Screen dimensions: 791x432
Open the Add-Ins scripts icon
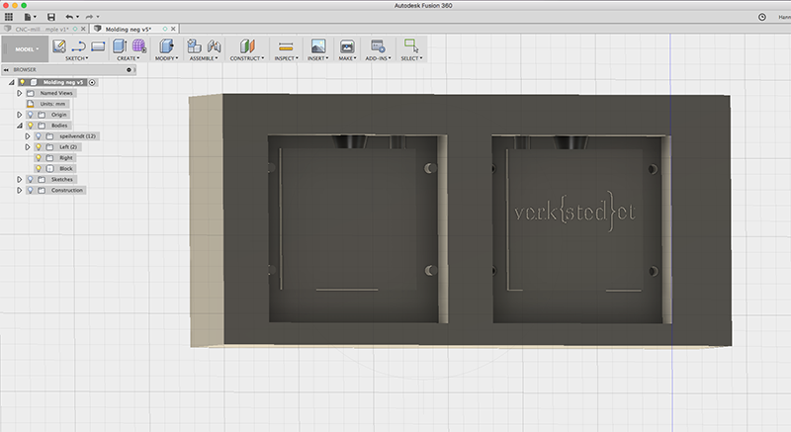pyautogui.click(x=378, y=46)
